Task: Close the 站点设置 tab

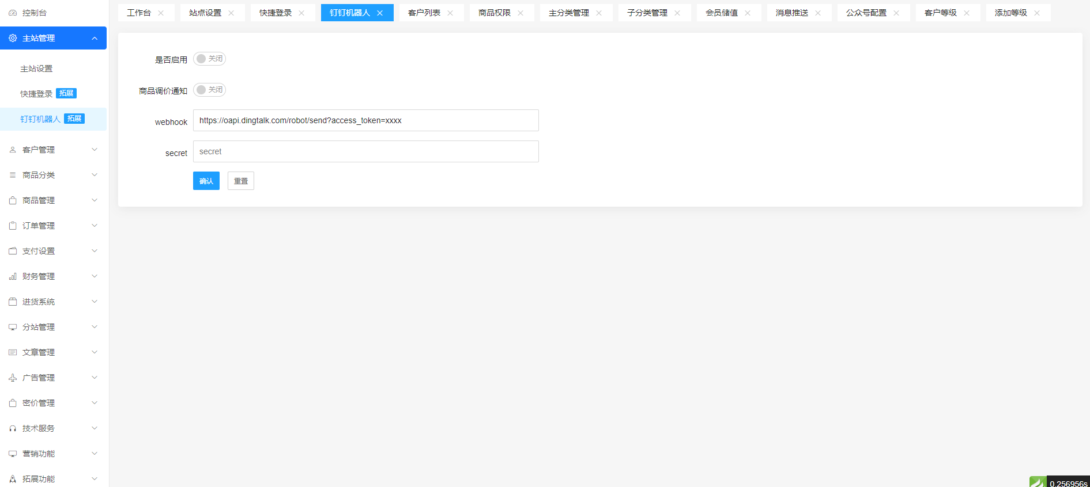Action: (231, 13)
